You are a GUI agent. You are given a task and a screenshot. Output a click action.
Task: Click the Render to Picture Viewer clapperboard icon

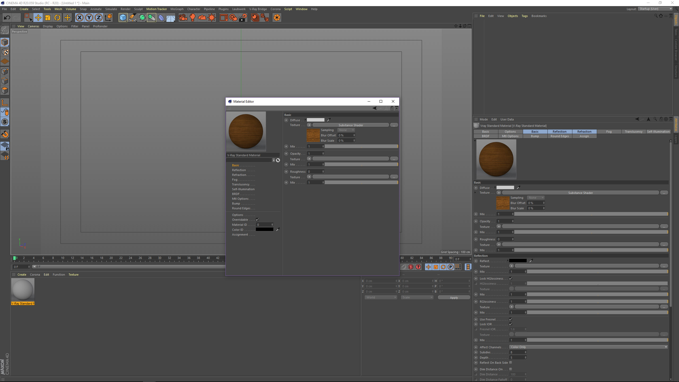pos(243,18)
